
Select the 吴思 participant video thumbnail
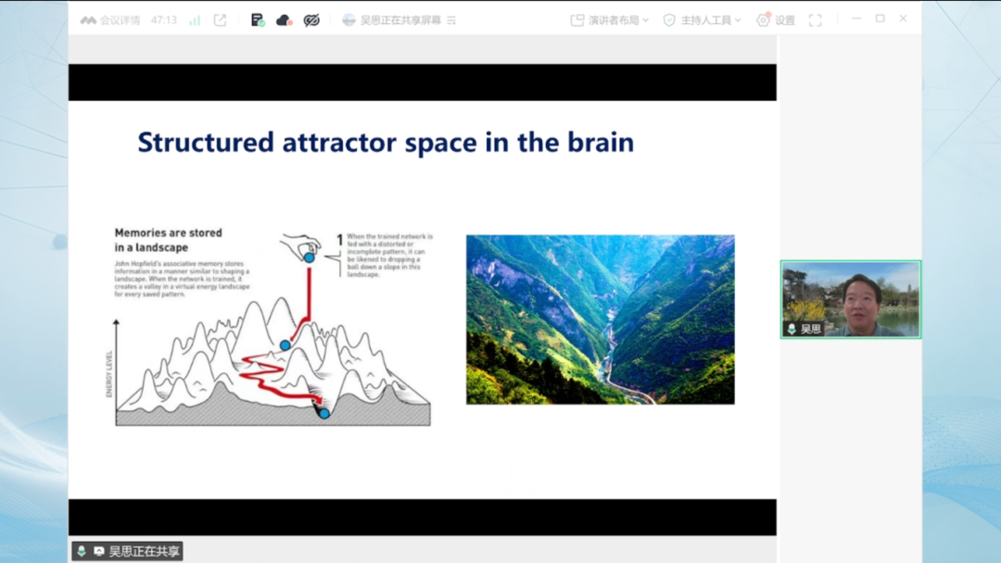click(x=851, y=299)
